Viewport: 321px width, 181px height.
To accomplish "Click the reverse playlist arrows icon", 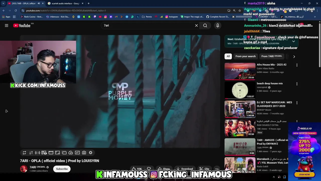I will click(31, 153).
